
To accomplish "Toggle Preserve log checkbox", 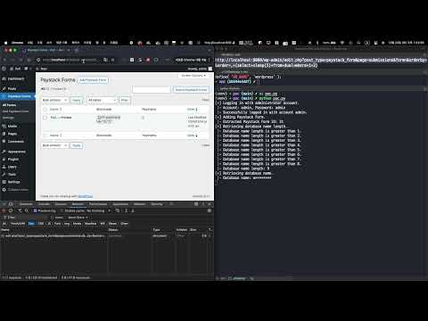I will click(x=35, y=210).
